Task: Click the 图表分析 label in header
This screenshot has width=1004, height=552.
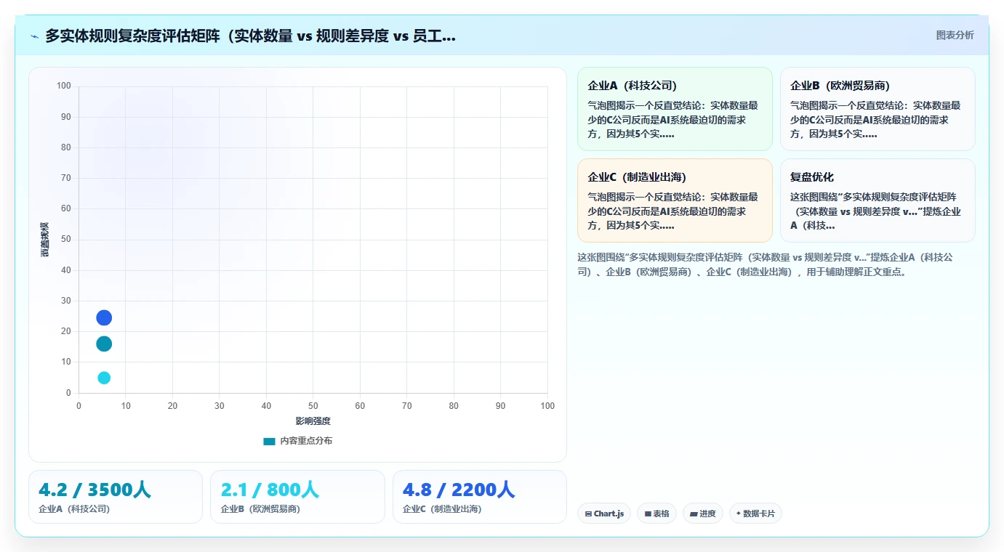Action: [x=955, y=35]
